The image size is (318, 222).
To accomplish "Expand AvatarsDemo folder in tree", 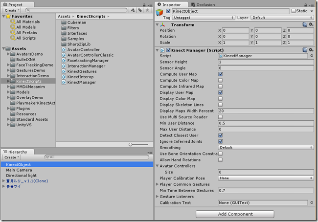I will point(8,54).
